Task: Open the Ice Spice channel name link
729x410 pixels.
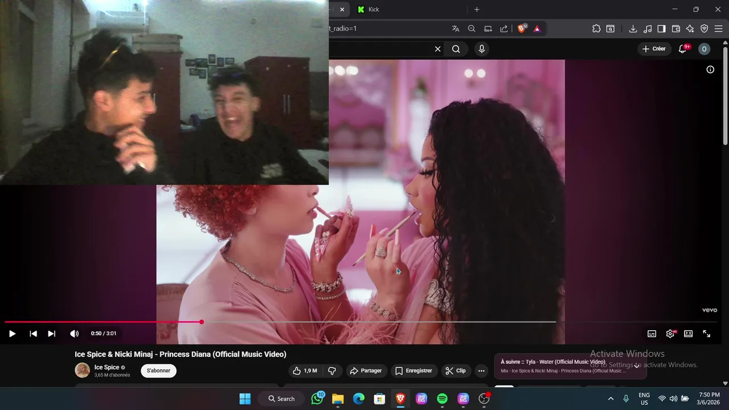Action: pos(107,367)
